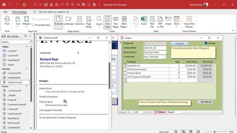This screenshot has width=237, height=133.
Task: Open the Margins dropdown
Action: [26, 22]
